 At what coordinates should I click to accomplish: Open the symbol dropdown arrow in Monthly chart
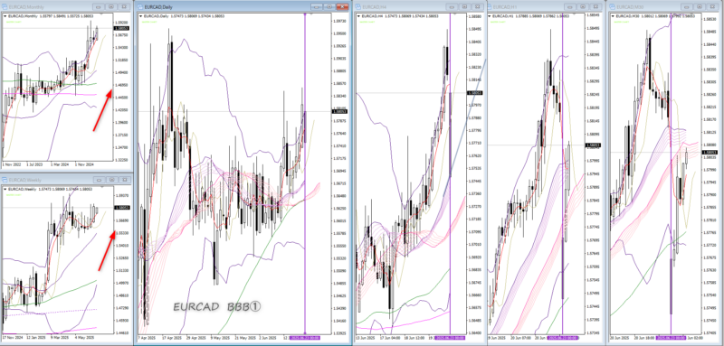(5, 16)
